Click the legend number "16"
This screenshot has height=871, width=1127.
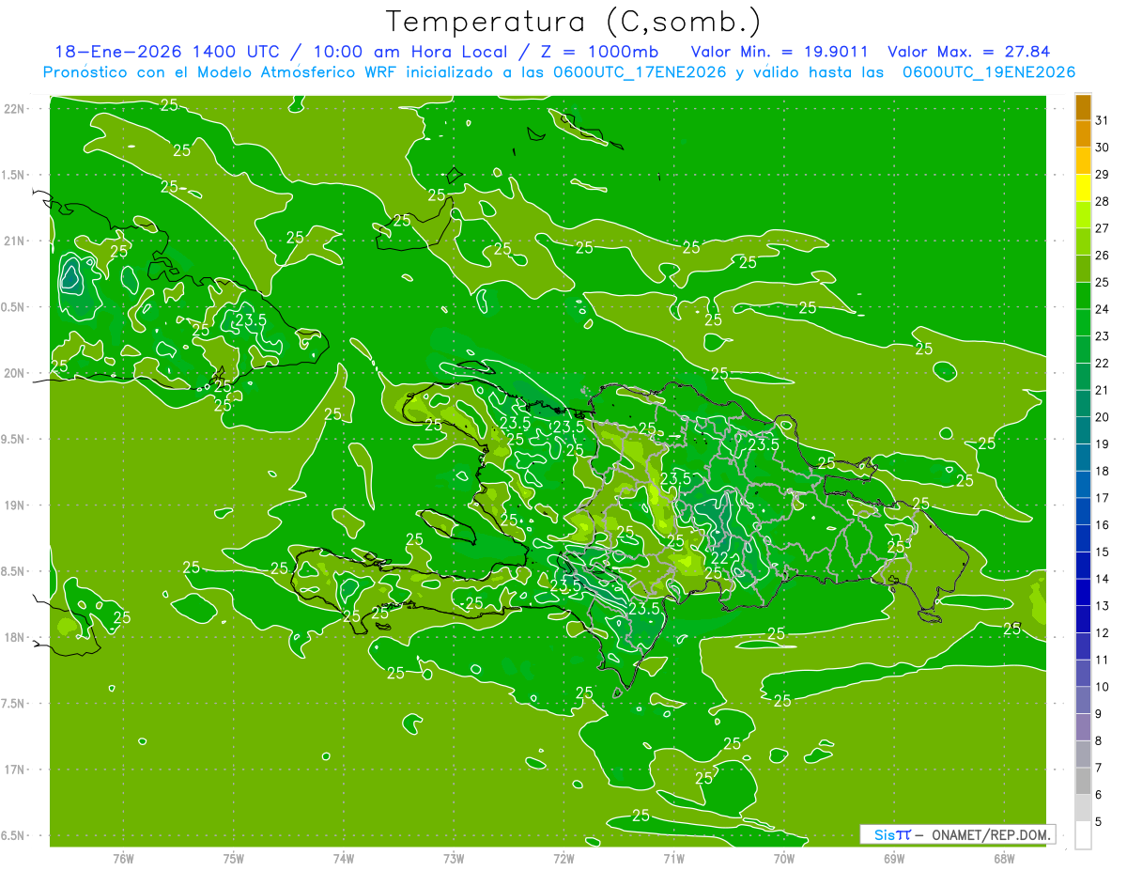click(1103, 525)
